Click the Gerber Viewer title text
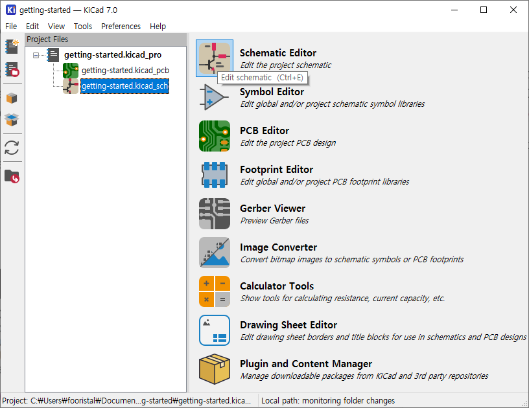The image size is (529, 408). (272, 209)
